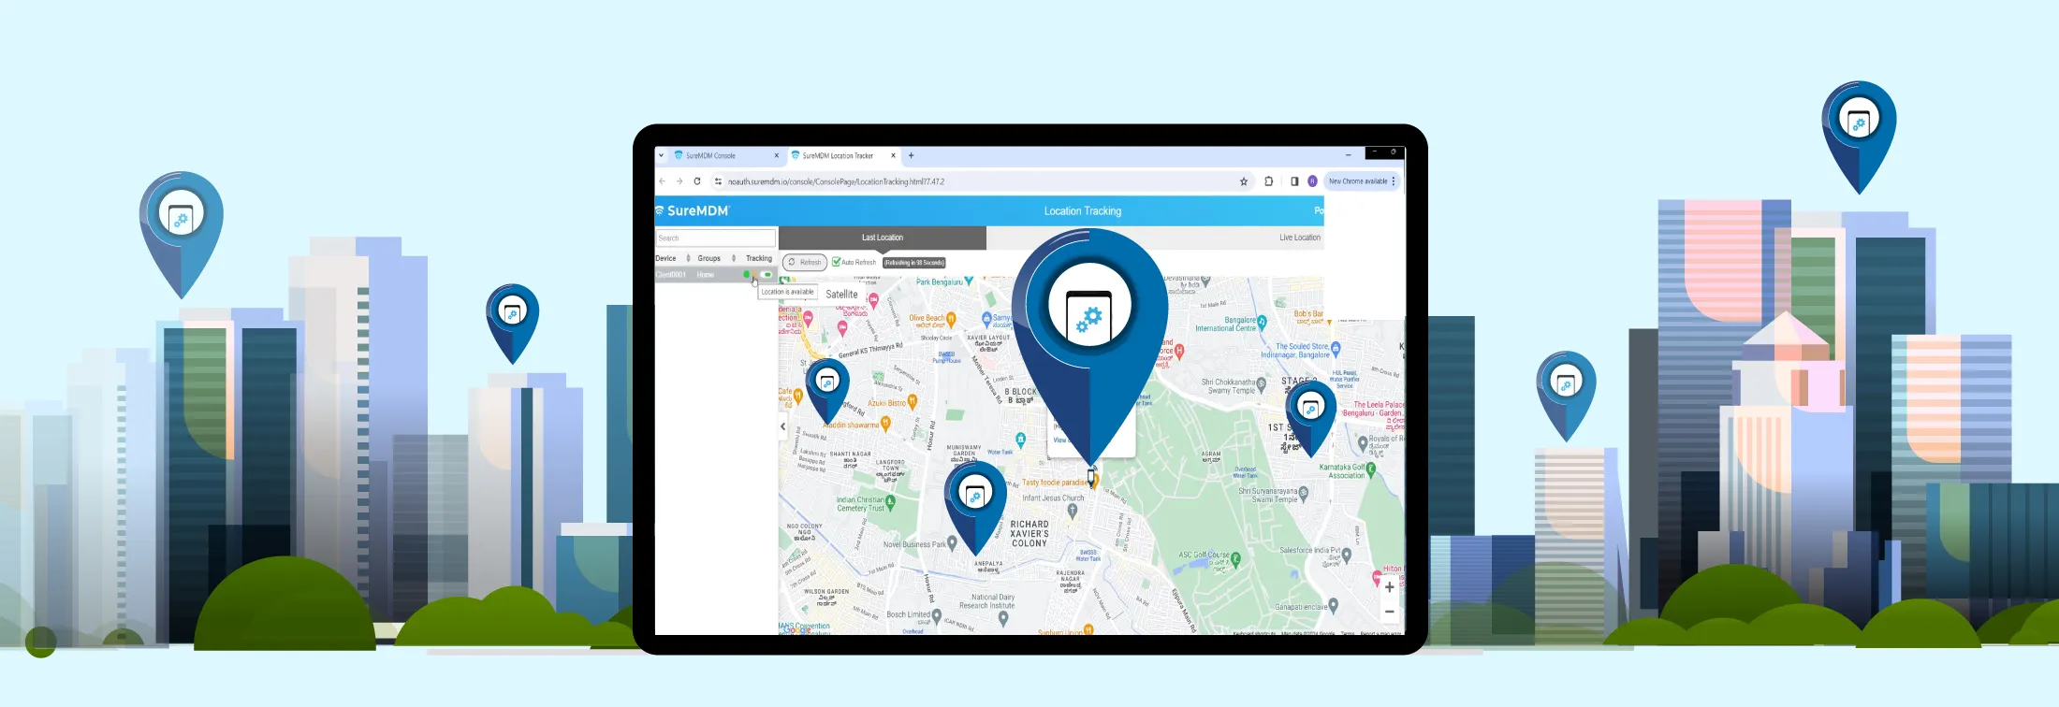Image resolution: width=2059 pixels, height=707 pixels.
Task: Focus the device Search field
Action: (715, 238)
